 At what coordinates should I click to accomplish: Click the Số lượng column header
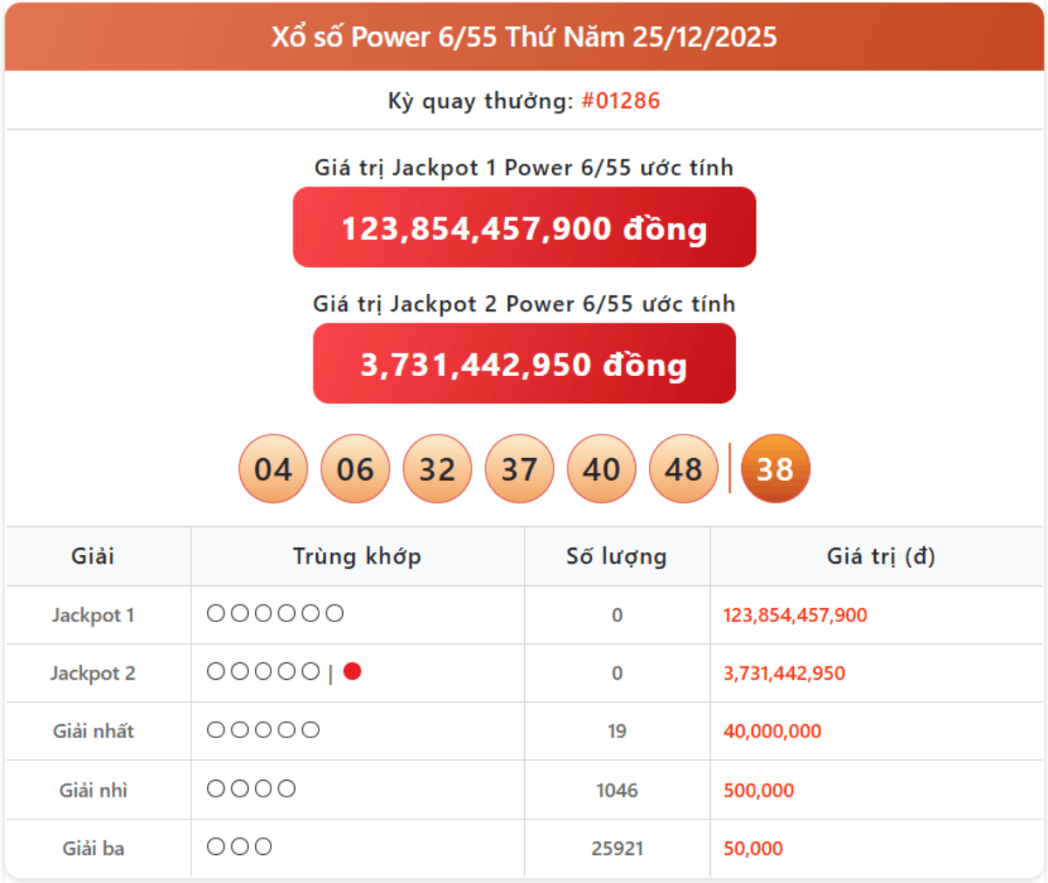click(x=617, y=556)
